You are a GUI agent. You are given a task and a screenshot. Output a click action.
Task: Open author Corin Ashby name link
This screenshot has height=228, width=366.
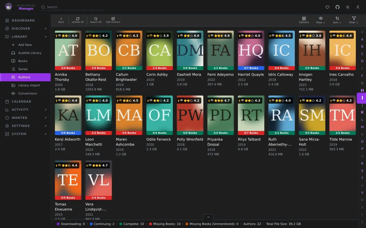click(x=157, y=74)
